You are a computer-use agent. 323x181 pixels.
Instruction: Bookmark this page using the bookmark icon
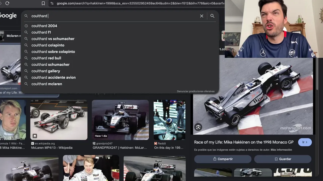click(43, 3)
